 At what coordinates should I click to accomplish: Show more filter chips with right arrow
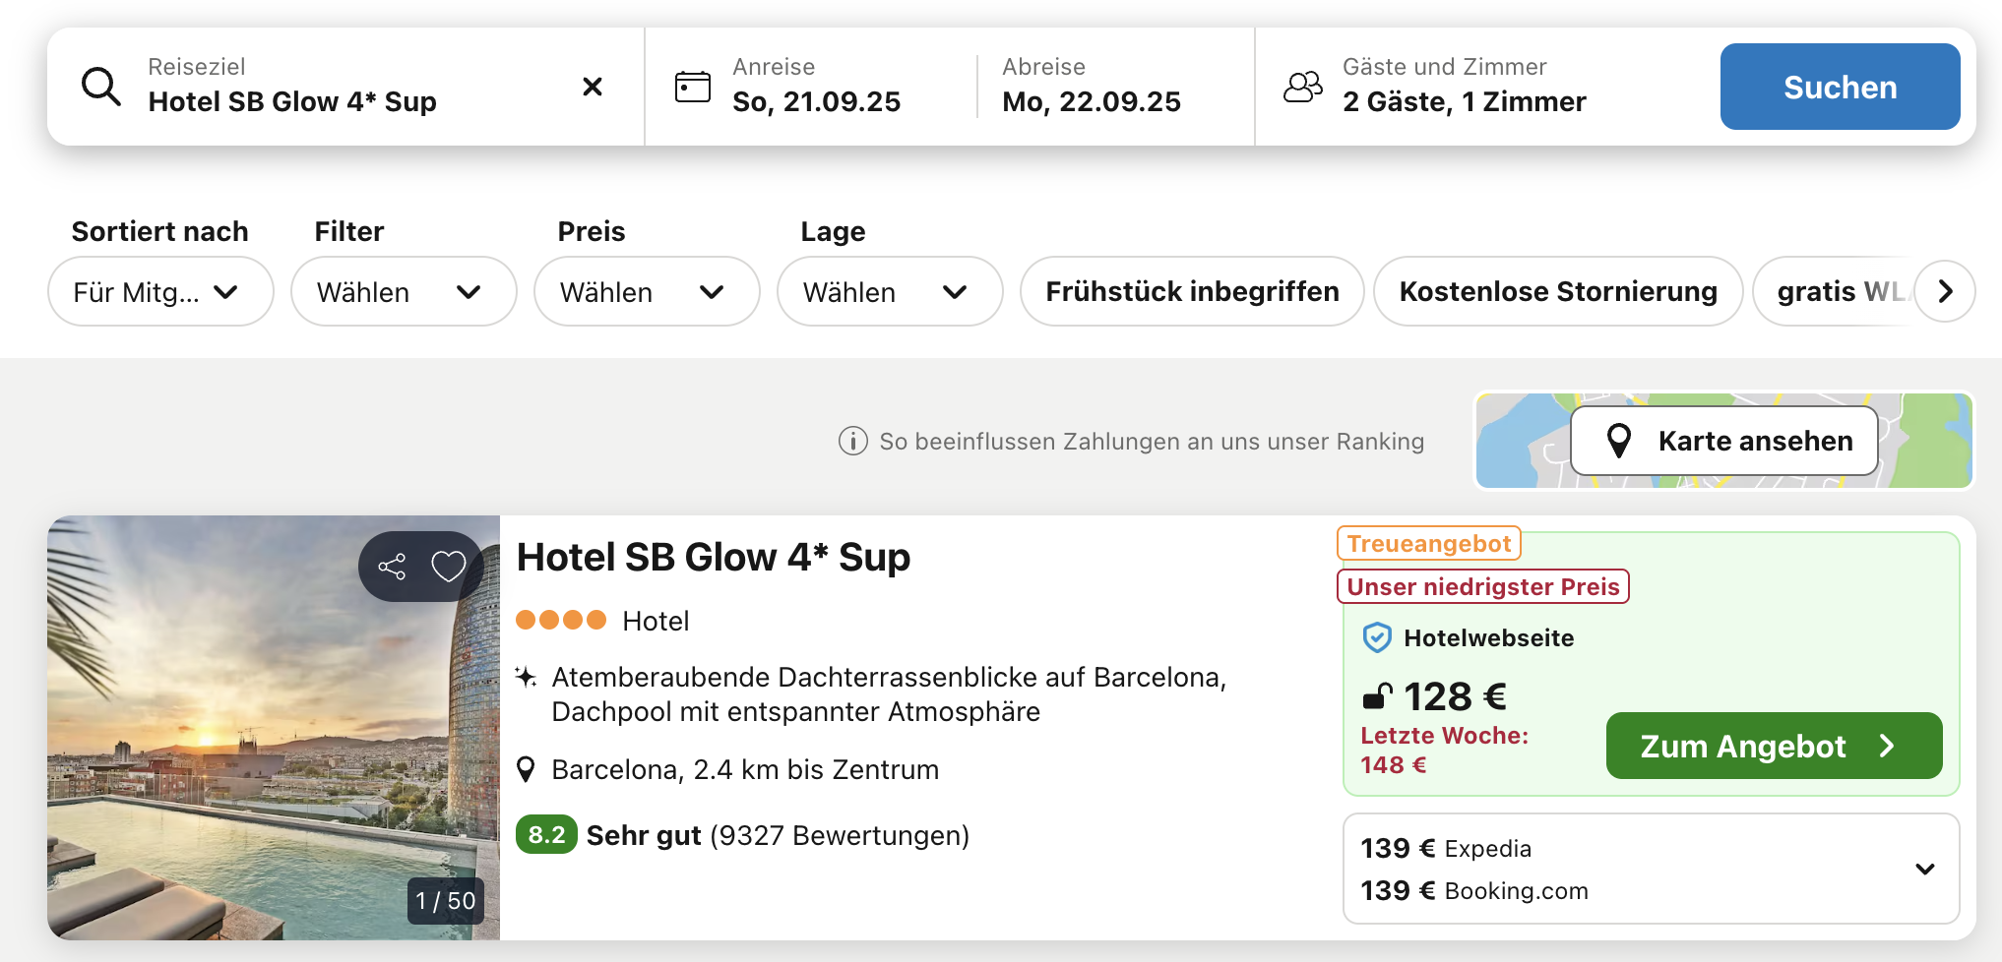(1945, 291)
